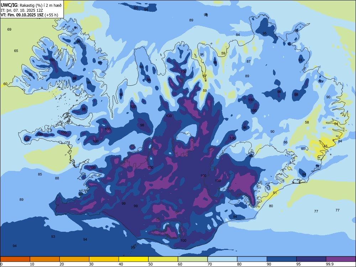This screenshot has width=356, height=267.
Task: Select the medium blue 90–95 legend swatch
Action: point(282,259)
